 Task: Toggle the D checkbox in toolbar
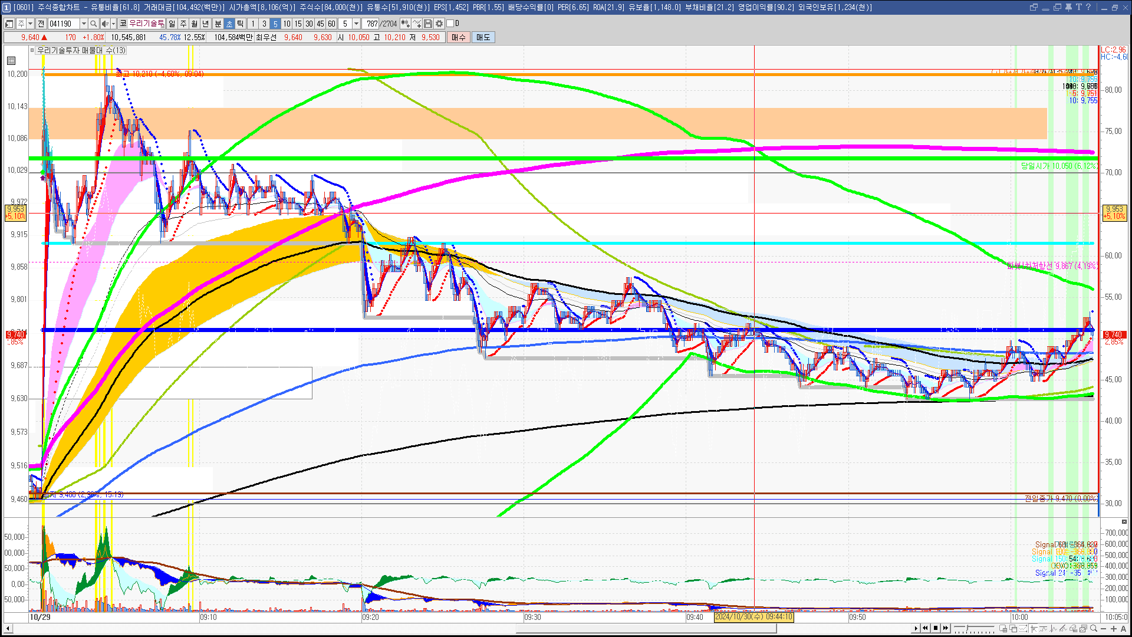pyautogui.click(x=450, y=24)
